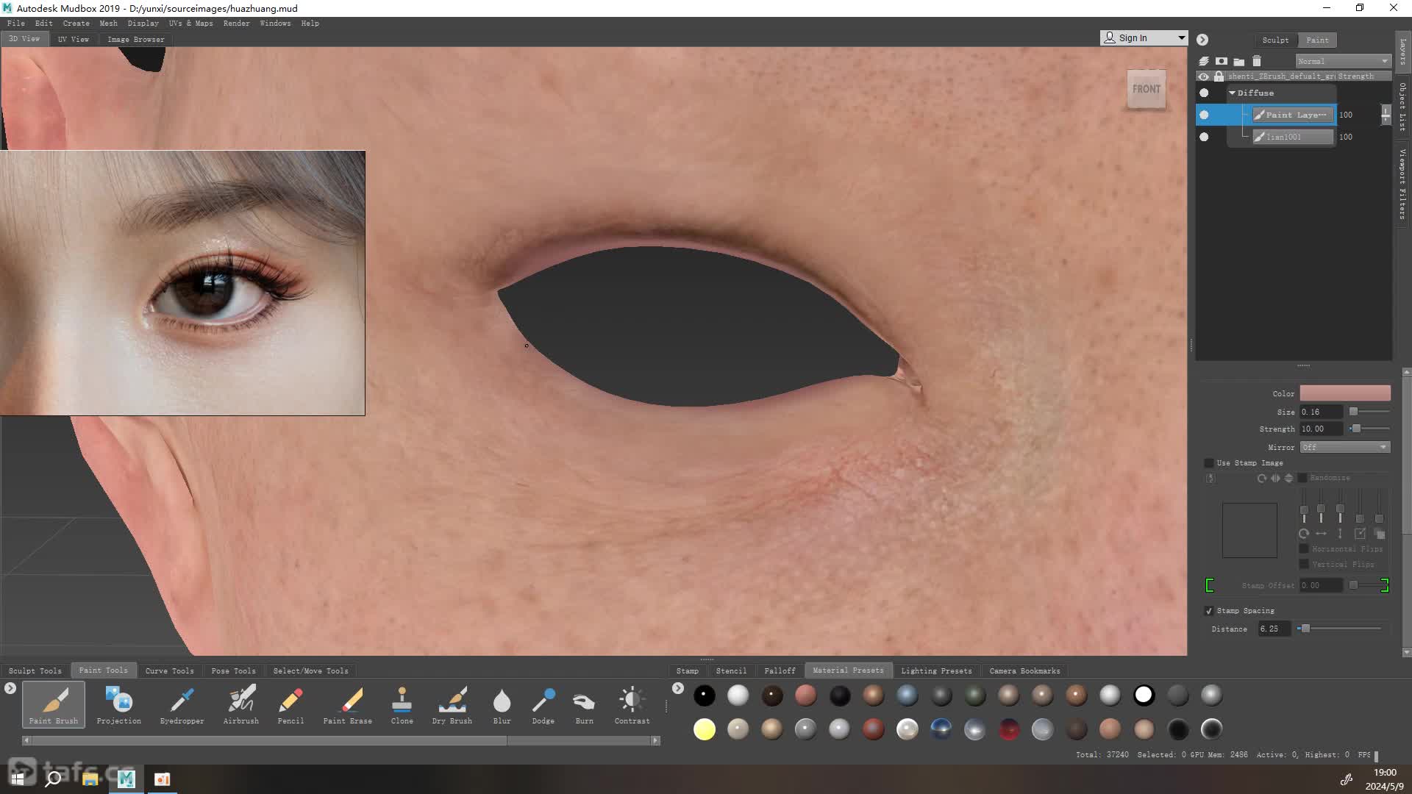Click the tools tray arrow at left
1412x794 pixels.
pyautogui.click(x=10, y=688)
